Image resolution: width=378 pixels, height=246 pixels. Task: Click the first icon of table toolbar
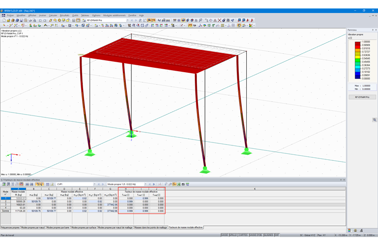coord(4,184)
